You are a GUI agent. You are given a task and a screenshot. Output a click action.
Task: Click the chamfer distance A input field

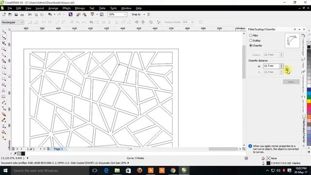click(271, 66)
